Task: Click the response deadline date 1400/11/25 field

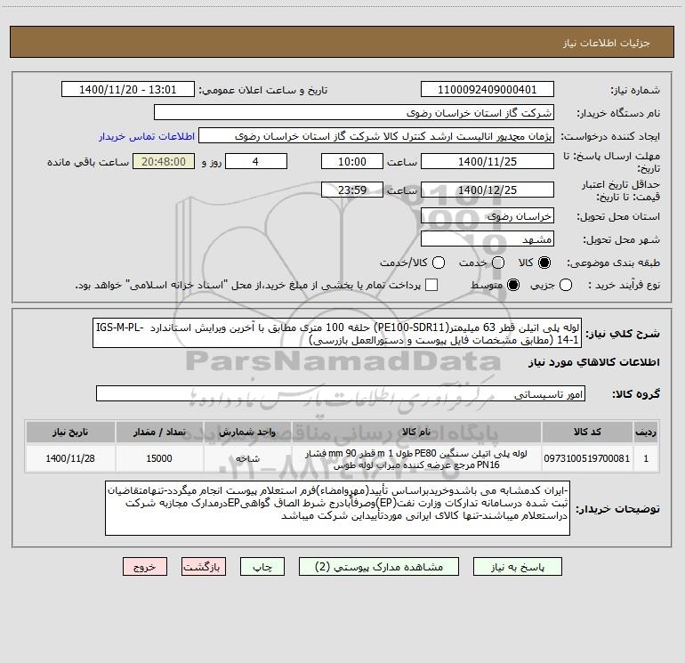Action: tap(488, 161)
